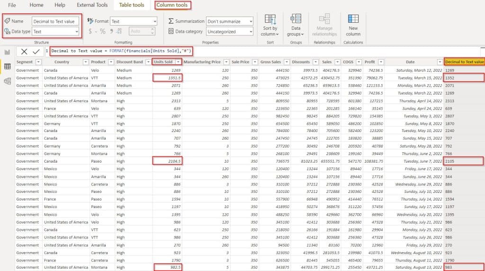Click the Sales cell 655551.75

coord(330,161)
